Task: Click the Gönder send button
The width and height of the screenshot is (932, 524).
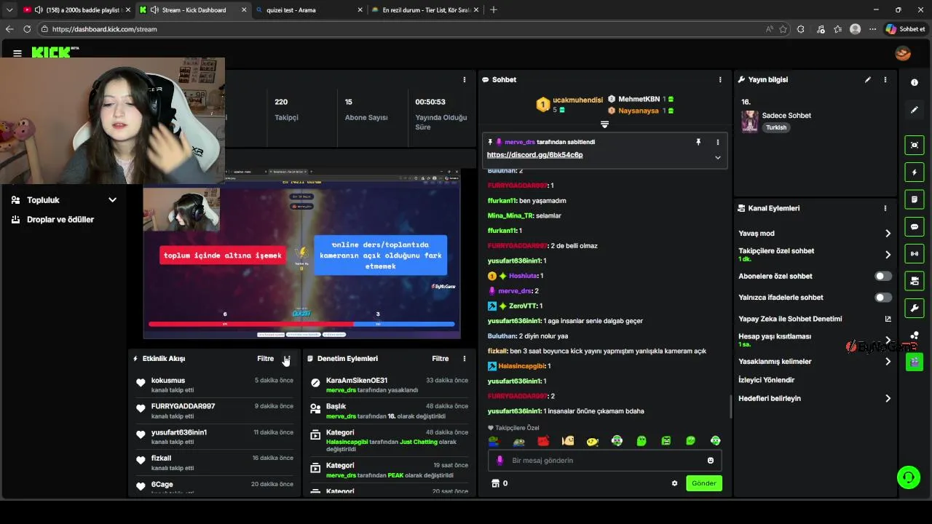Action: (x=704, y=483)
